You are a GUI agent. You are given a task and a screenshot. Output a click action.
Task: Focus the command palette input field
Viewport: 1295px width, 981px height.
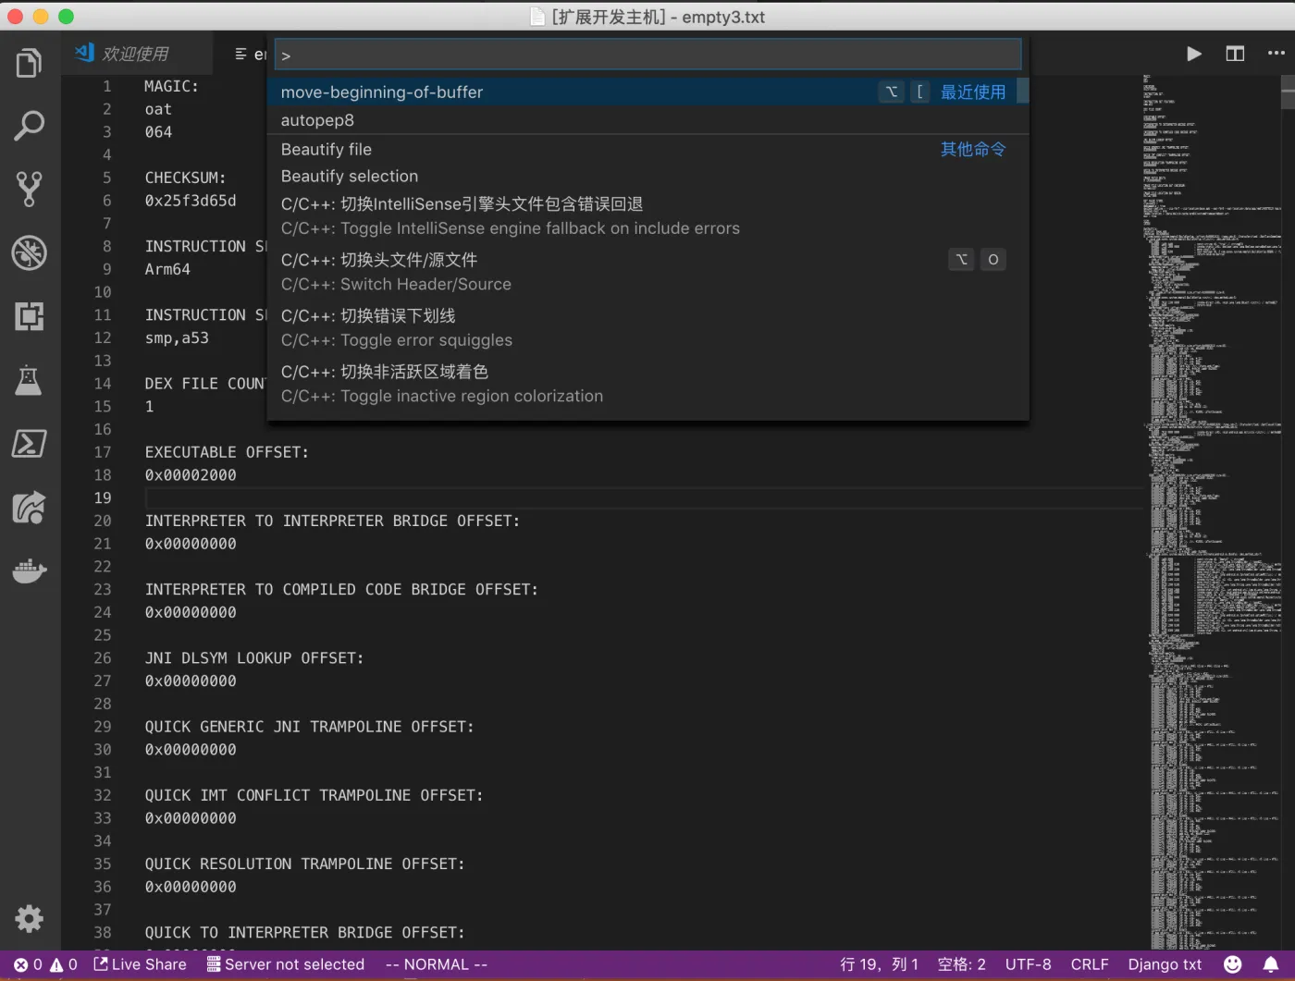[648, 55]
